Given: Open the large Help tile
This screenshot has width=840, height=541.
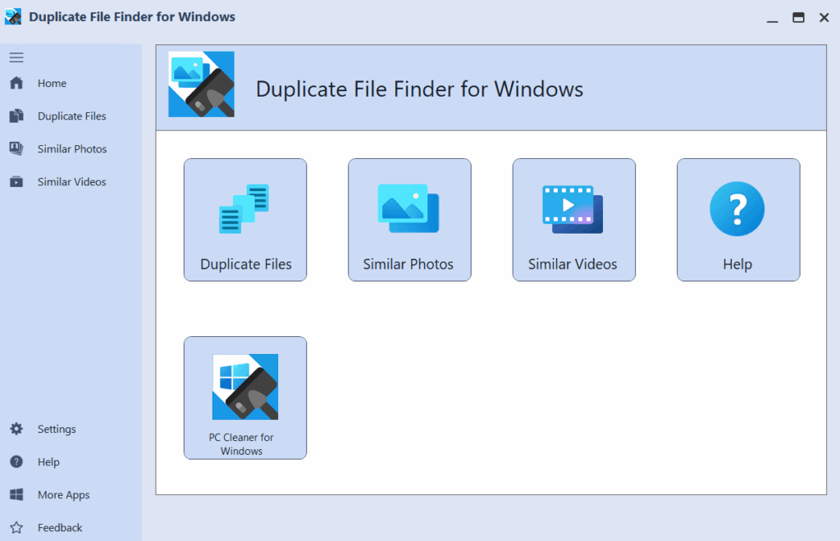Looking at the screenshot, I should (737, 220).
